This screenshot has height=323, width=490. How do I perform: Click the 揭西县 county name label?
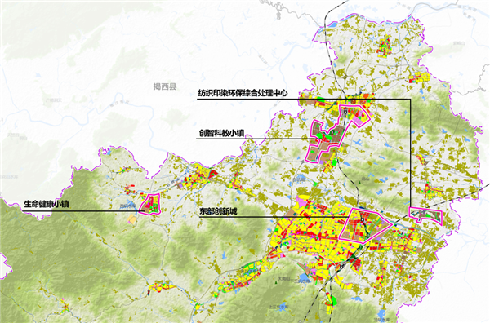165,86
